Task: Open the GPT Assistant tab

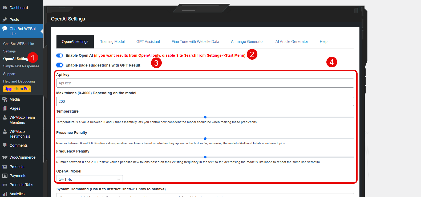Action: click(x=148, y=42)
